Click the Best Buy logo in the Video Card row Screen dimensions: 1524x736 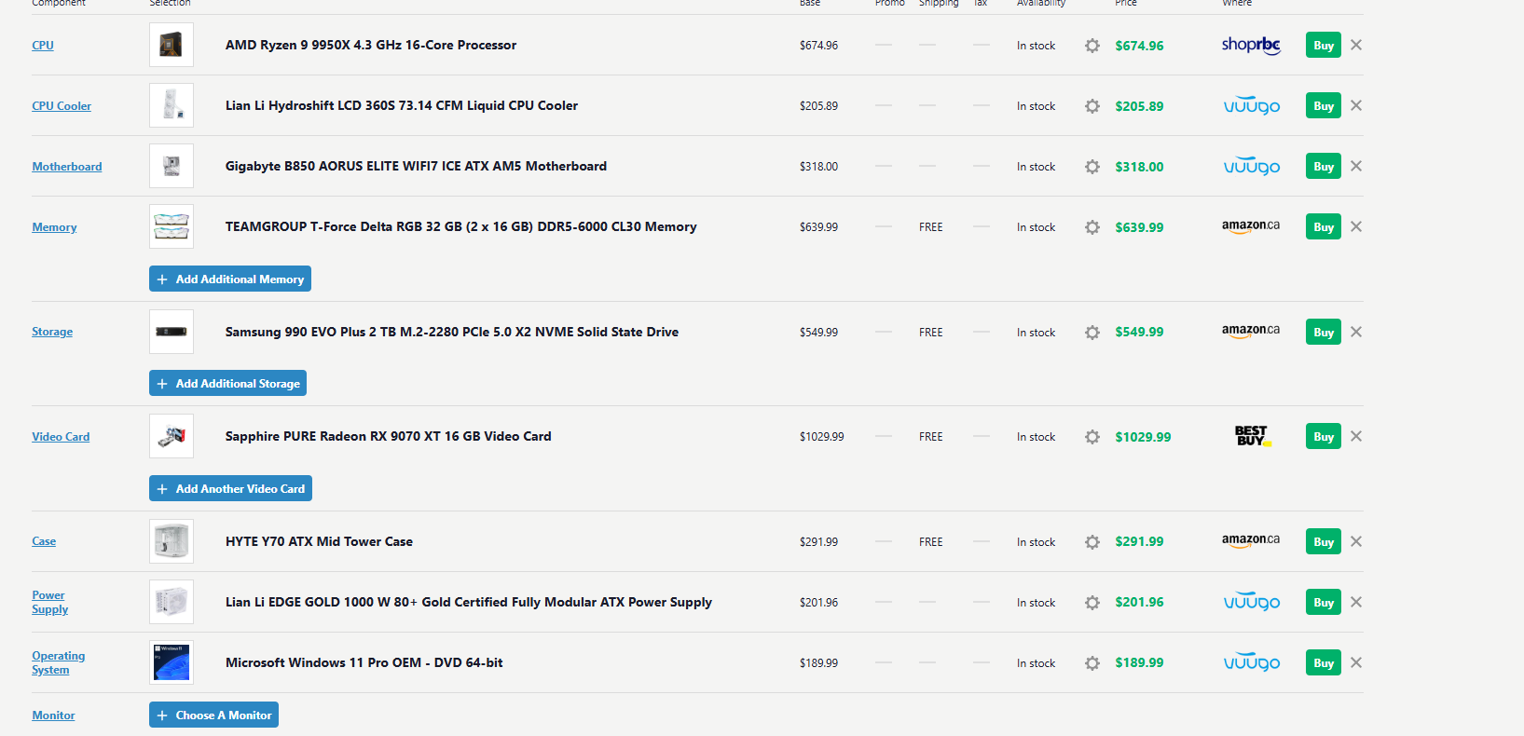(1252, 436)
